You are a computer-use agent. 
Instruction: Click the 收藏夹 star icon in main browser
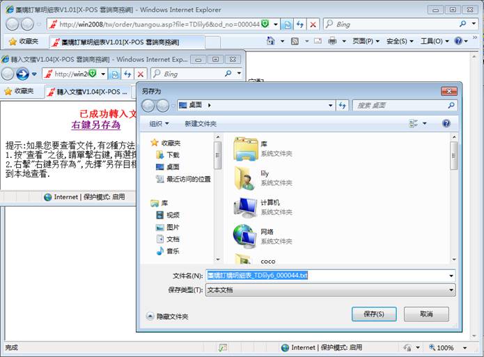click(13, 42)
